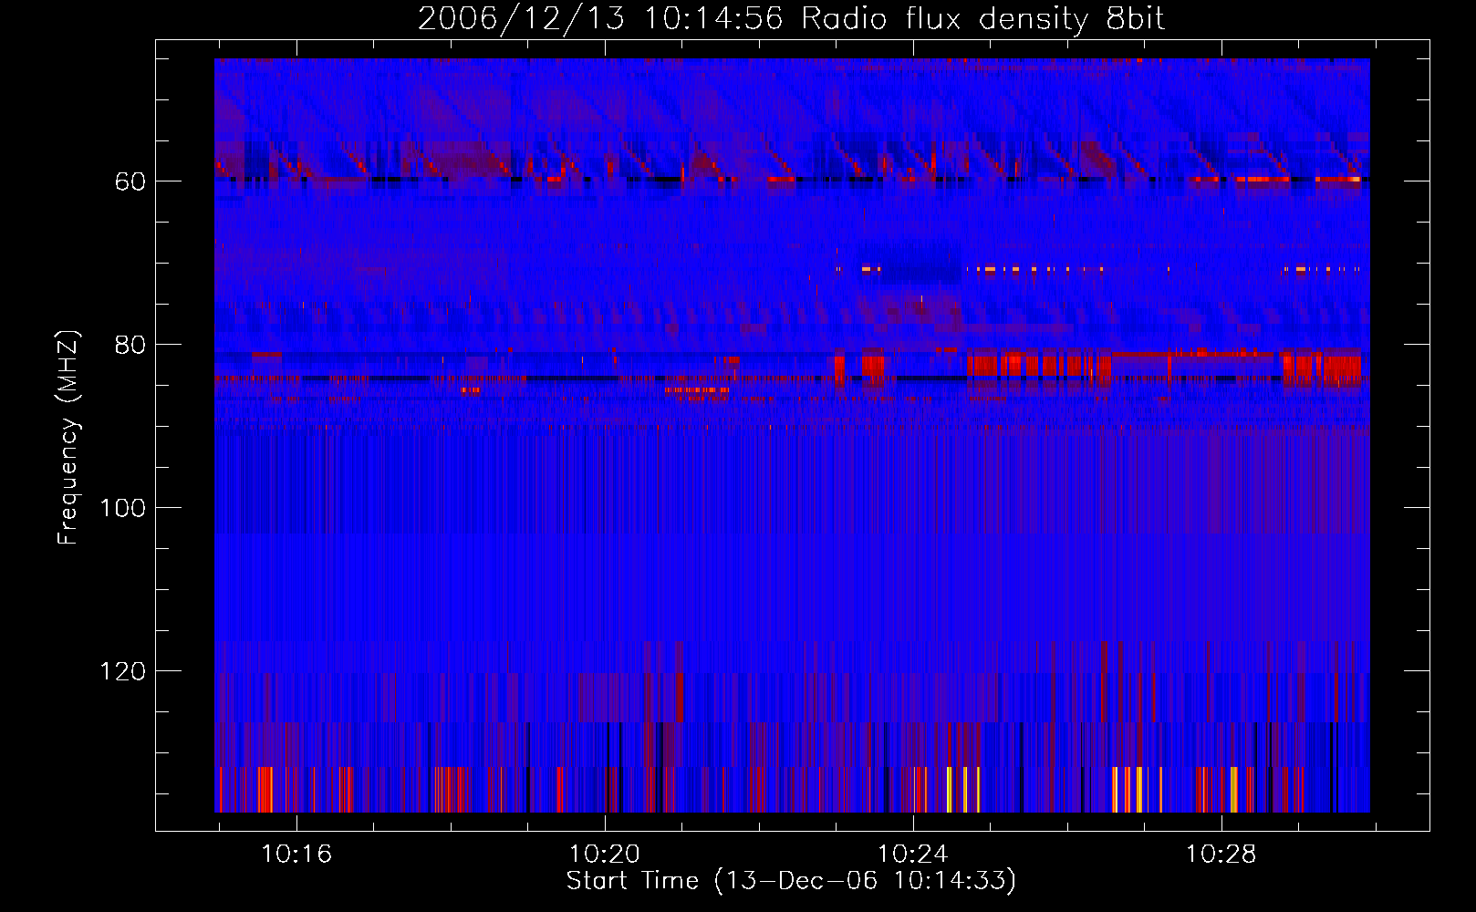Click the 80 frequency tick label
Screen dimensions: 1476x912
click(130, 345)
